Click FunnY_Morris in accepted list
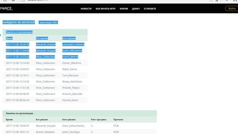238x134 pixels. [70, 57]
